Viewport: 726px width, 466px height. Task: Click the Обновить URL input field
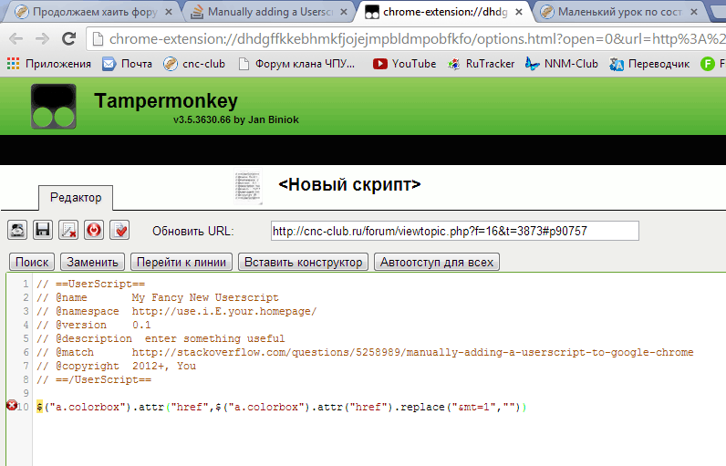455,231
